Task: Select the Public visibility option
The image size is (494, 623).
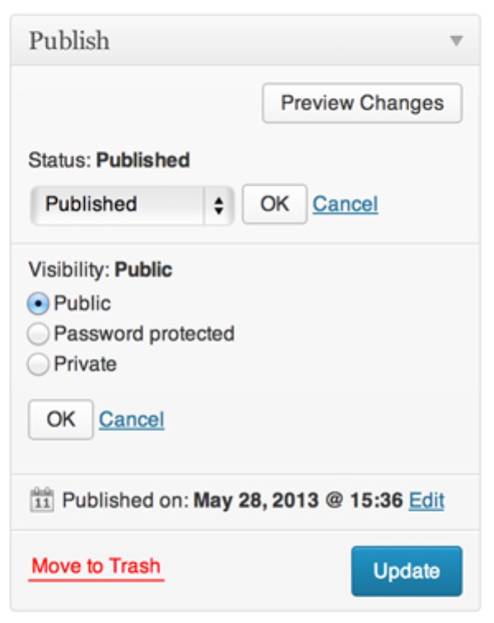Action: [x=38, y=304]
